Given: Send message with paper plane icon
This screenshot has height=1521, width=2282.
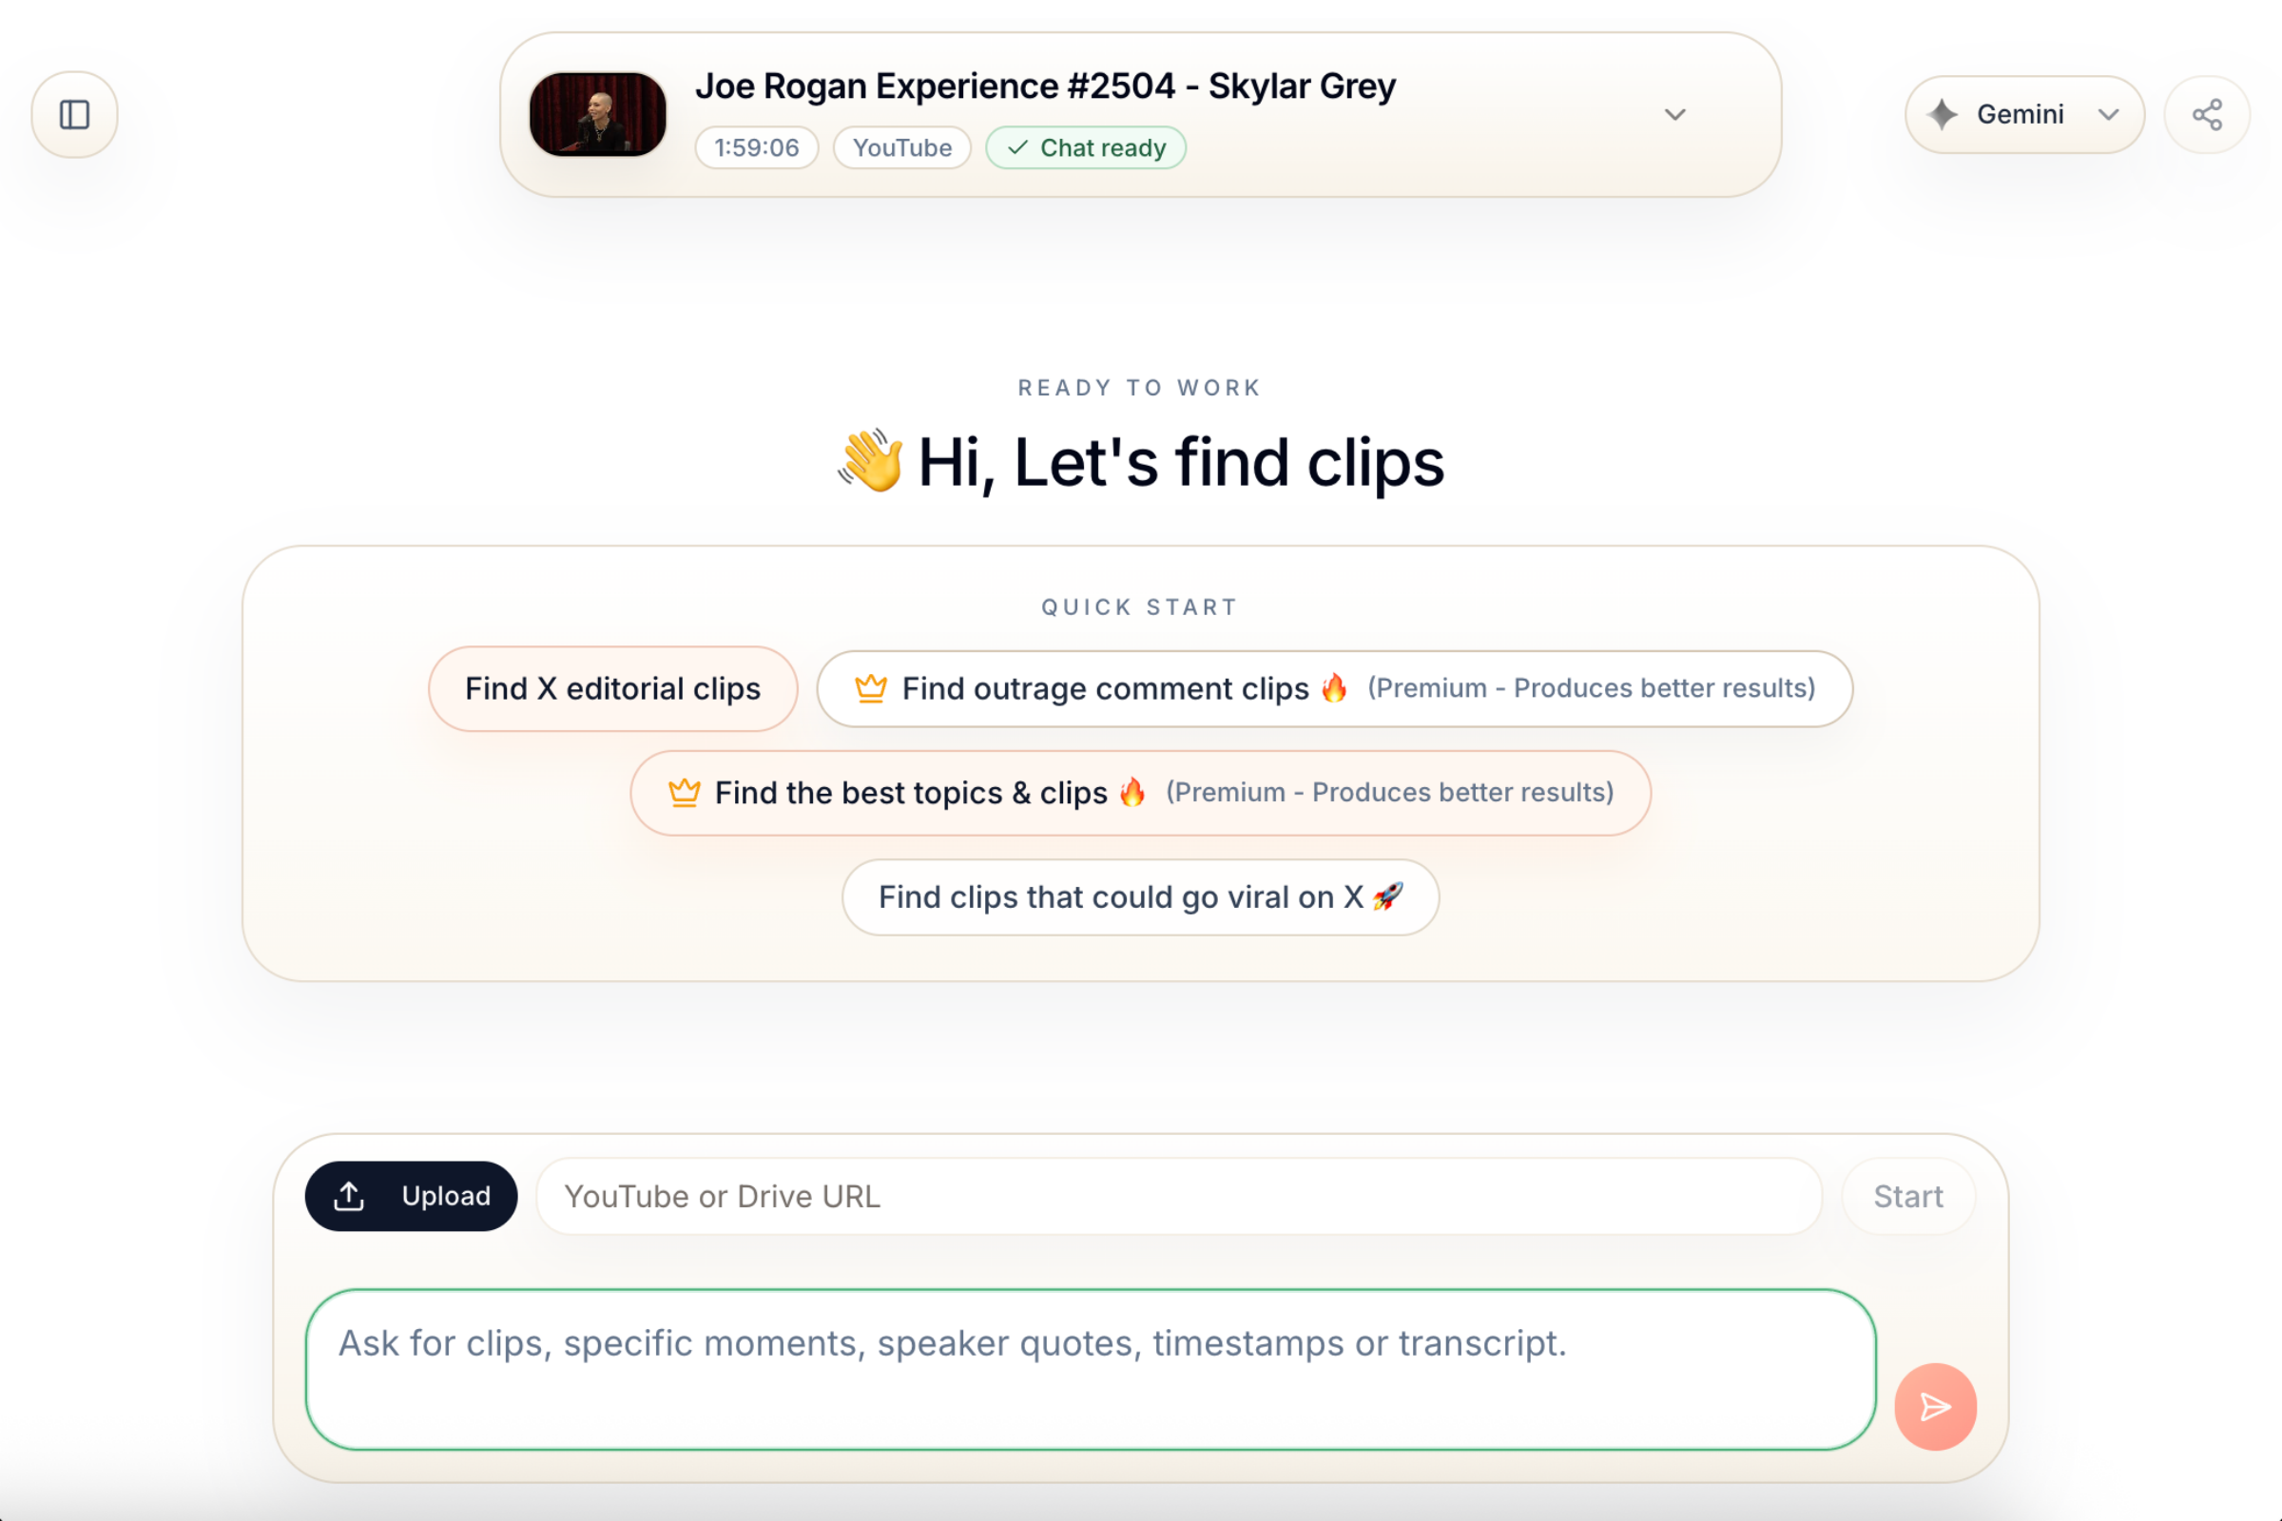Looking at the screenshot, I should tap(1936, 1407).
